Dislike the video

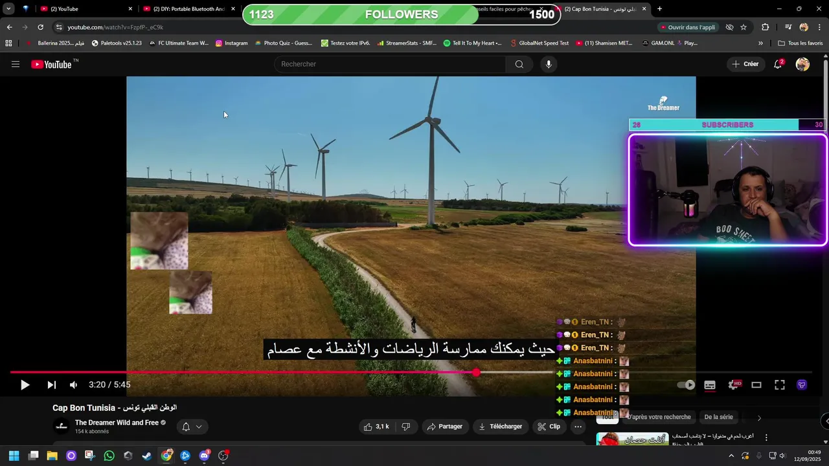[406, 427]
